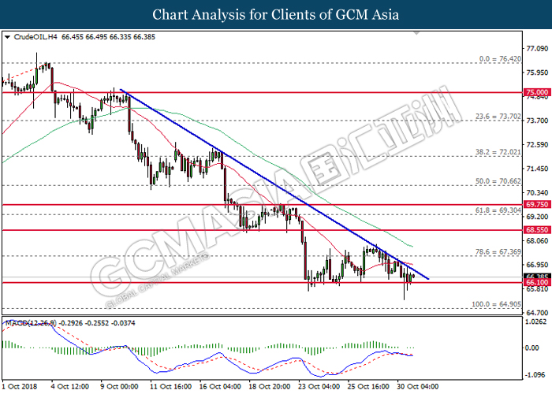Click the price axis value 66.950

pyautogui.click(x=537, y=265)
